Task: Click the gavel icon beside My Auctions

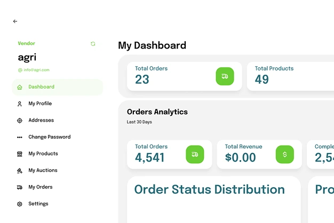Action: click(x=20, y=171)
